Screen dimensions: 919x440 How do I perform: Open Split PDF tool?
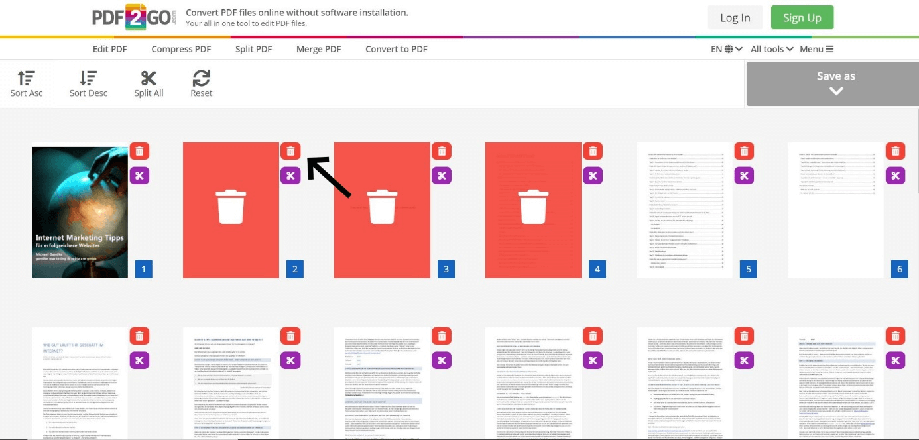click(253, 49)
